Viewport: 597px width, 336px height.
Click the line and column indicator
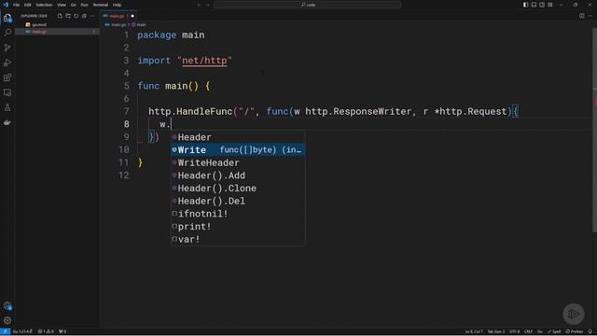(x=474, y=331)
